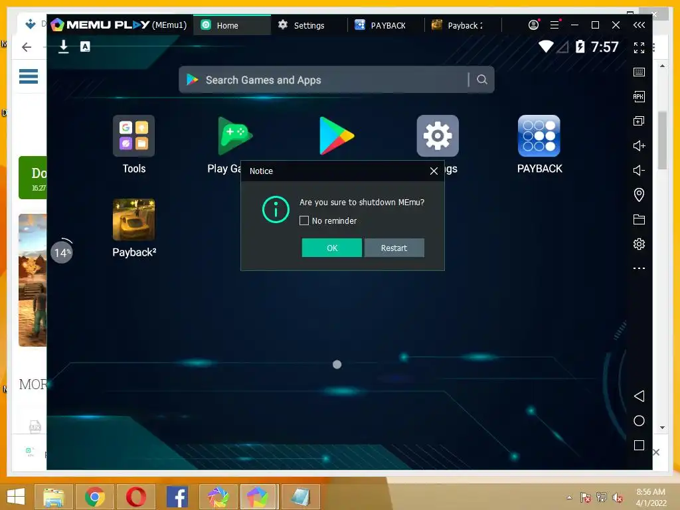
Task: Click the download arrow status icon
Action: [63, 46]
